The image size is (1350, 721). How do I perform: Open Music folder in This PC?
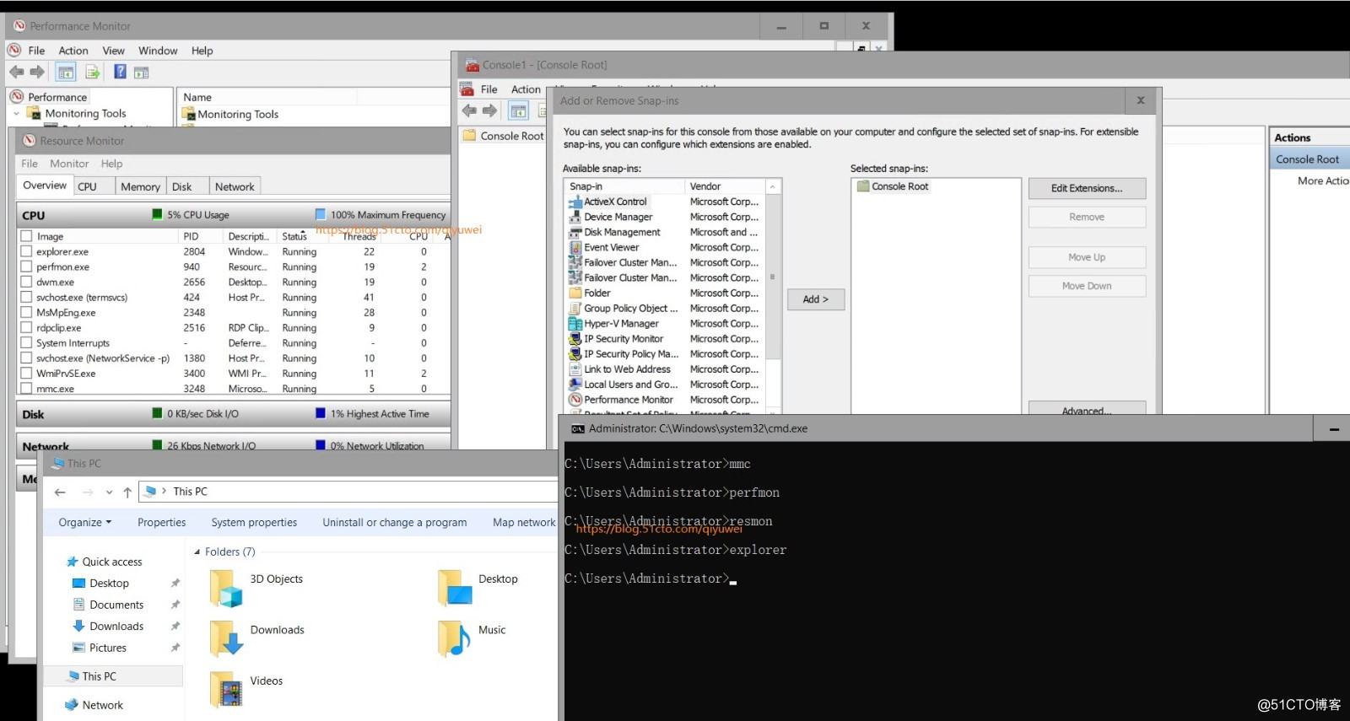click(x=472, y=638)
